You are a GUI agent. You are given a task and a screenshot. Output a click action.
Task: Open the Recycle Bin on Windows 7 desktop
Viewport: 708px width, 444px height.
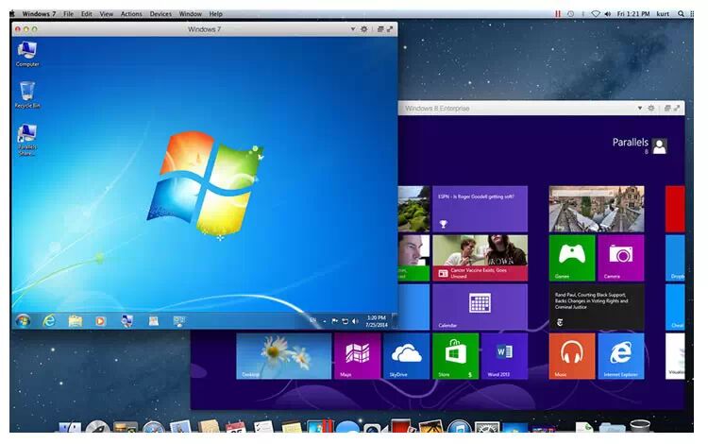pyautogui.click(x=27, y=94)
